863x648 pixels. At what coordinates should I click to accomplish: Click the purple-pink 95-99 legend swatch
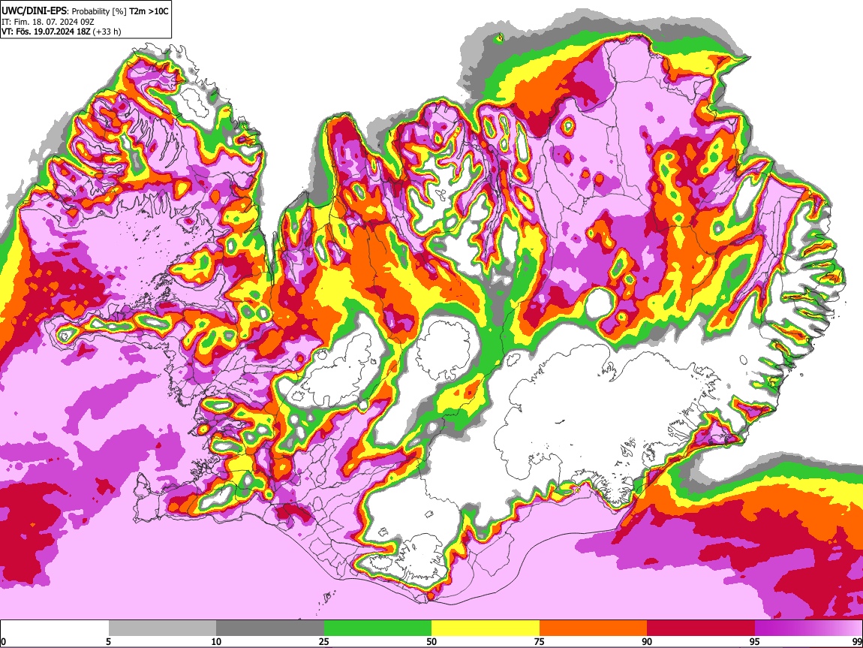tap(808, 628)
